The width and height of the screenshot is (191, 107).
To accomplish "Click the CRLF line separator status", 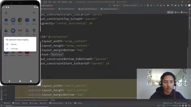I will pyautogui.click(x=164, y=106).
